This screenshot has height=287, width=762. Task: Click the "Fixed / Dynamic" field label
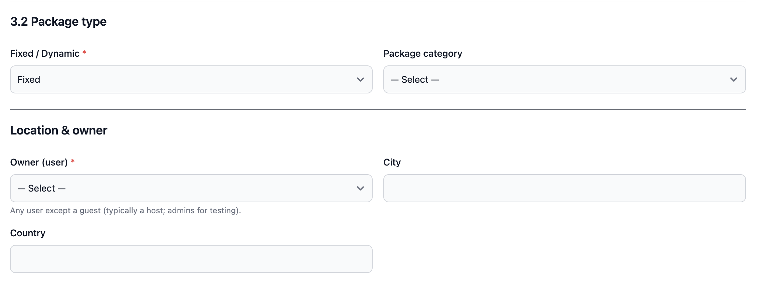(45, 53)
